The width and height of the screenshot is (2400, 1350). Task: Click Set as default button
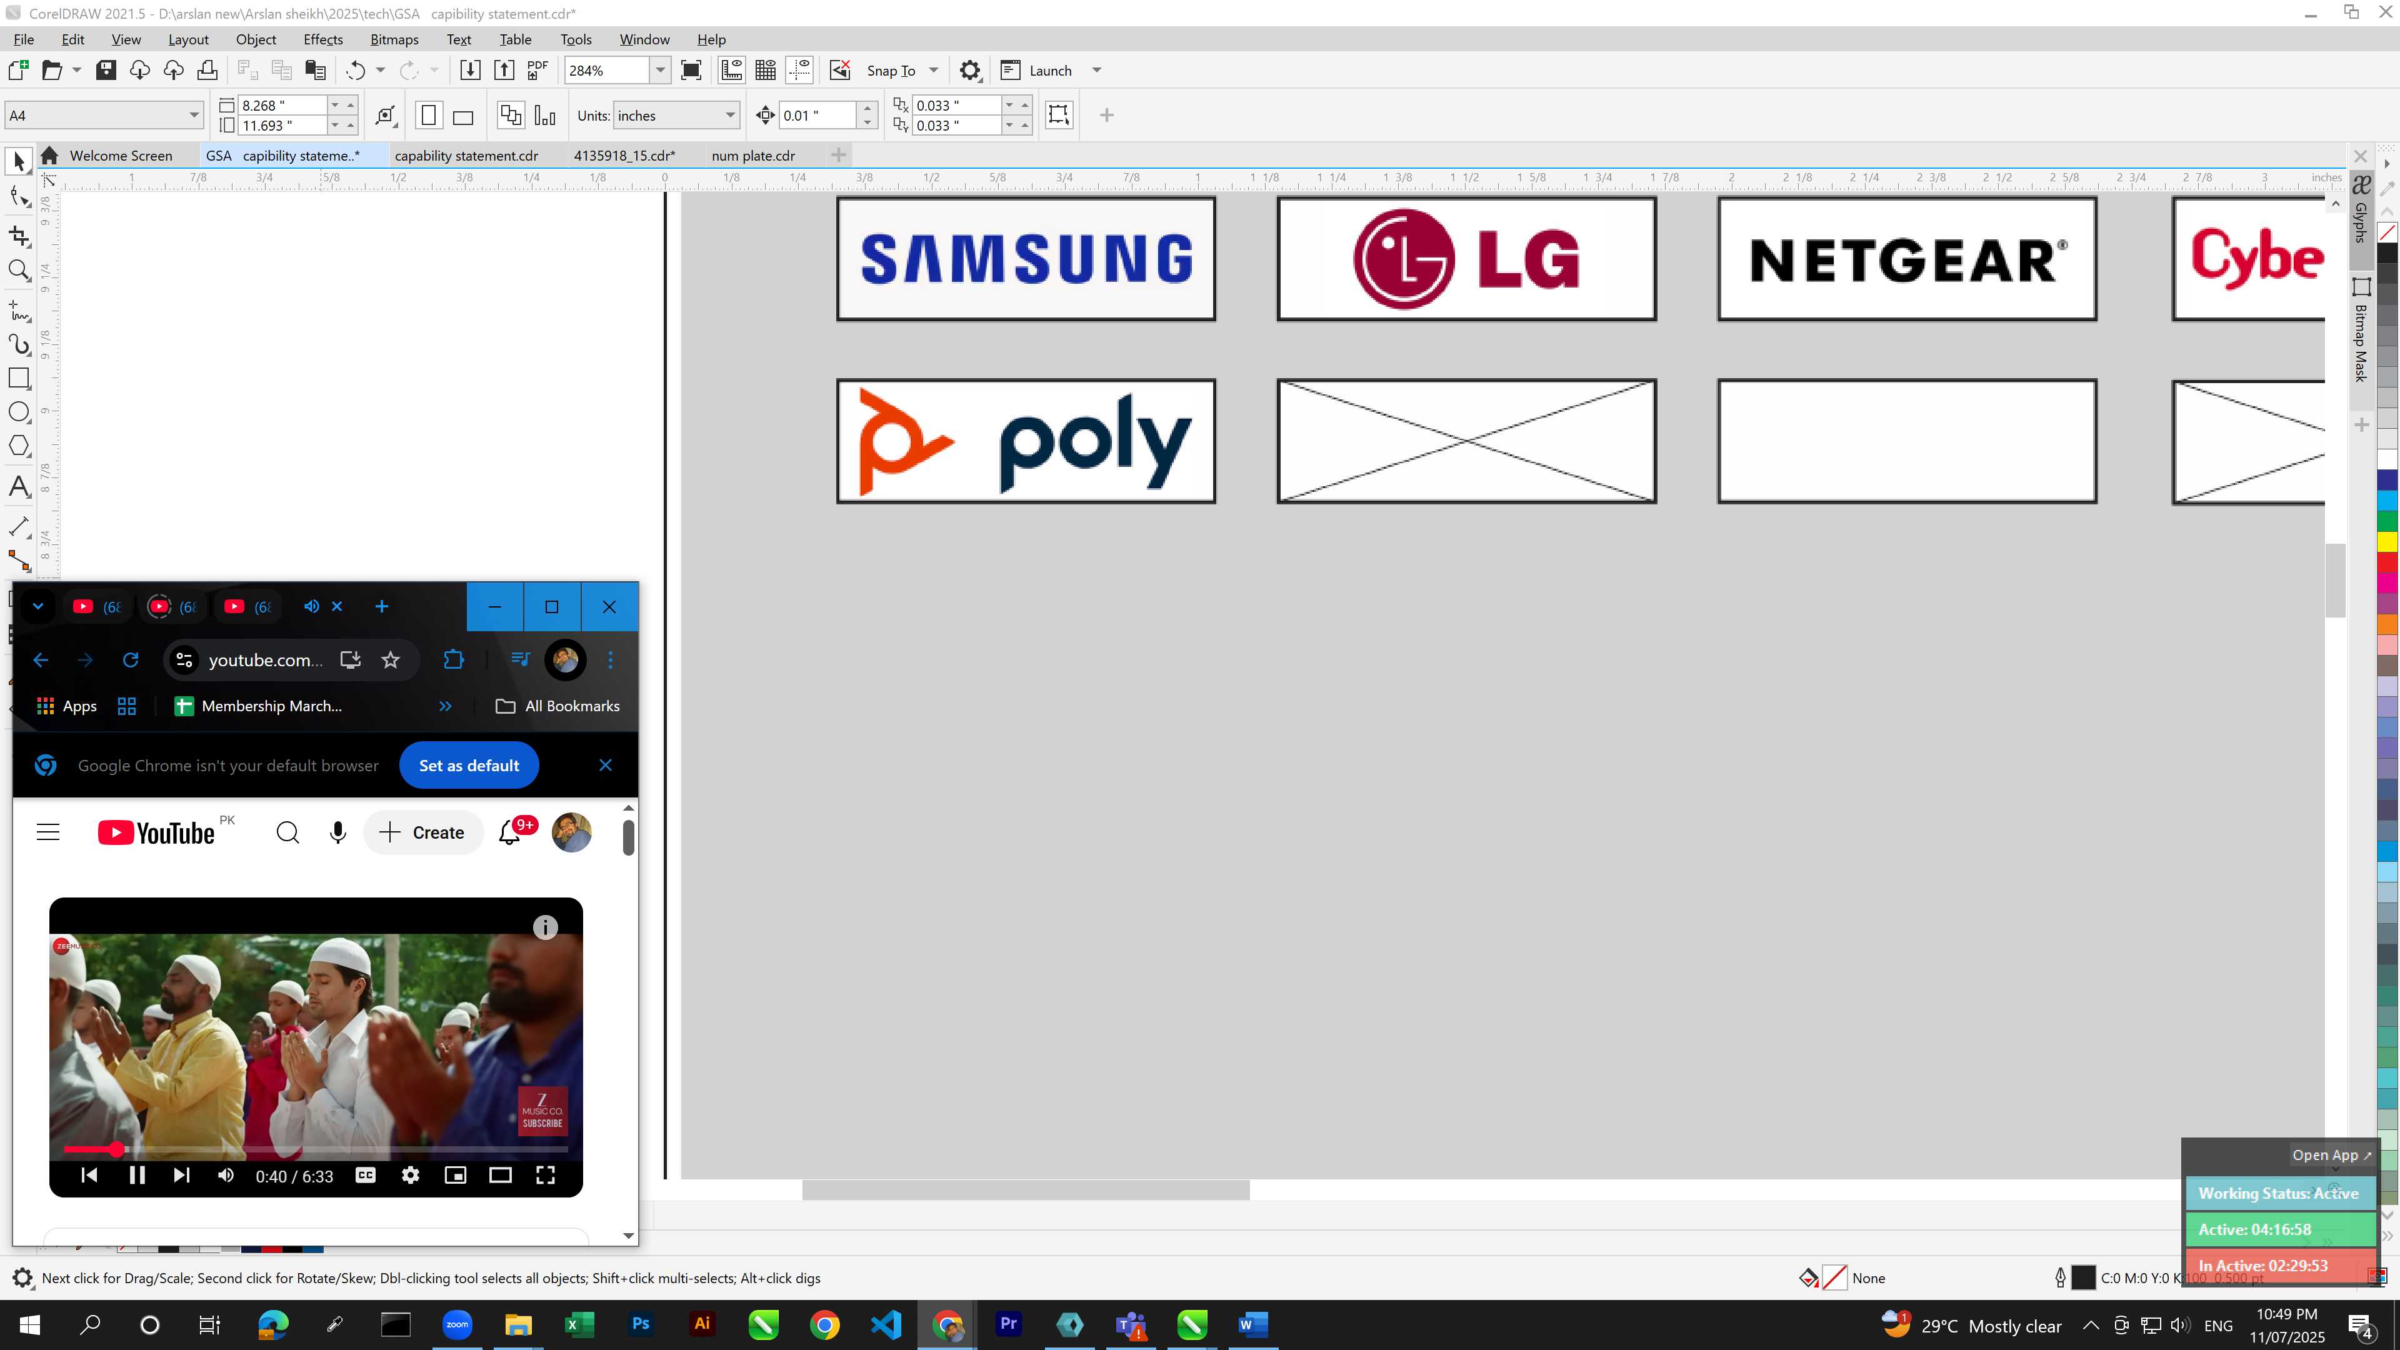click(469, 766)
